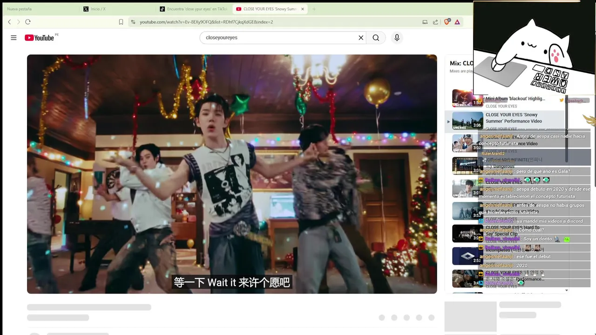Click the youtube.com address bar
This screenshot has width=596, height=335.
pos(275,22)
